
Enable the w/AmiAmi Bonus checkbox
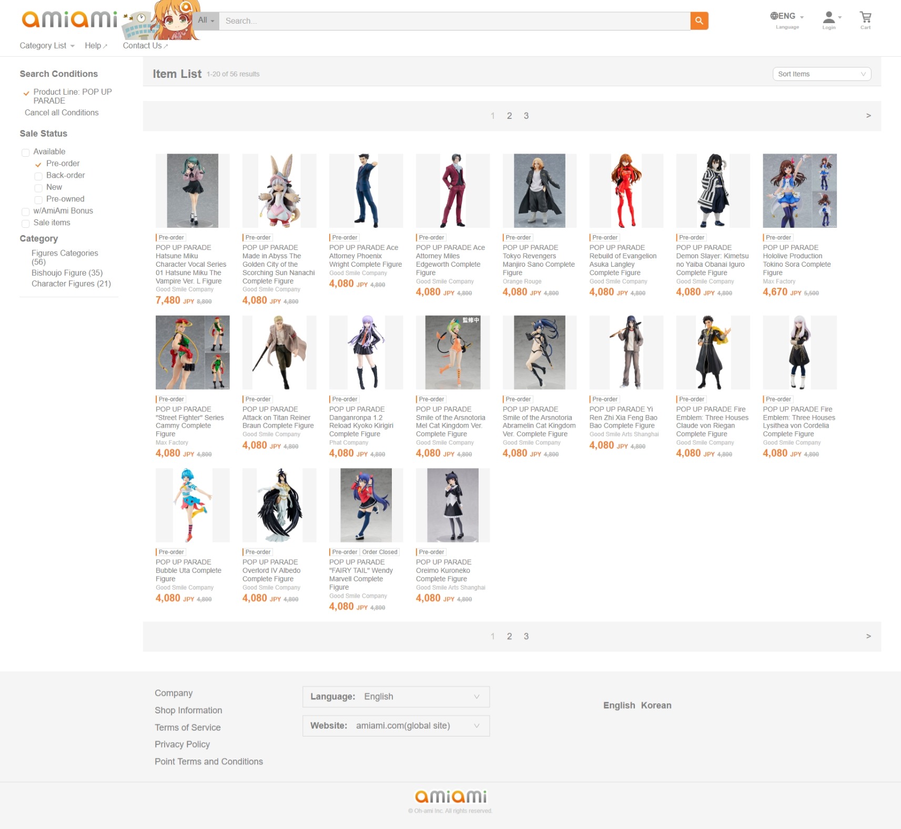tap(25, 211)
